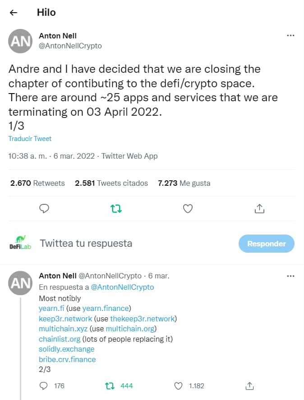Retweet the reply with 444 retweets

[110, 386]
